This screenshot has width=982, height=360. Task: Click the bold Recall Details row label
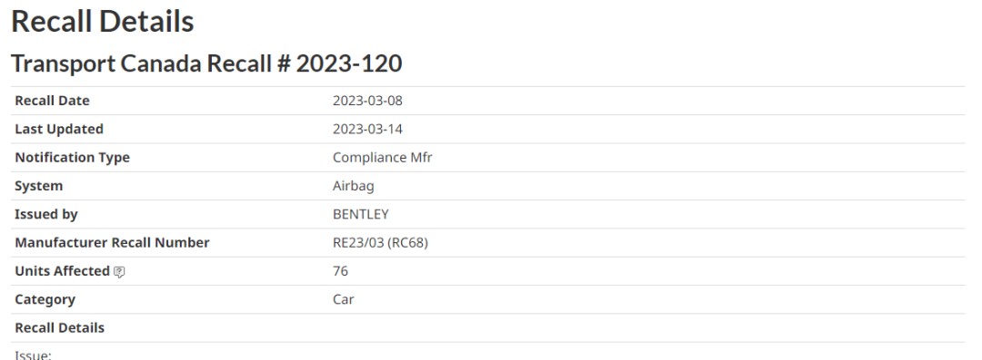click(59, 327)
